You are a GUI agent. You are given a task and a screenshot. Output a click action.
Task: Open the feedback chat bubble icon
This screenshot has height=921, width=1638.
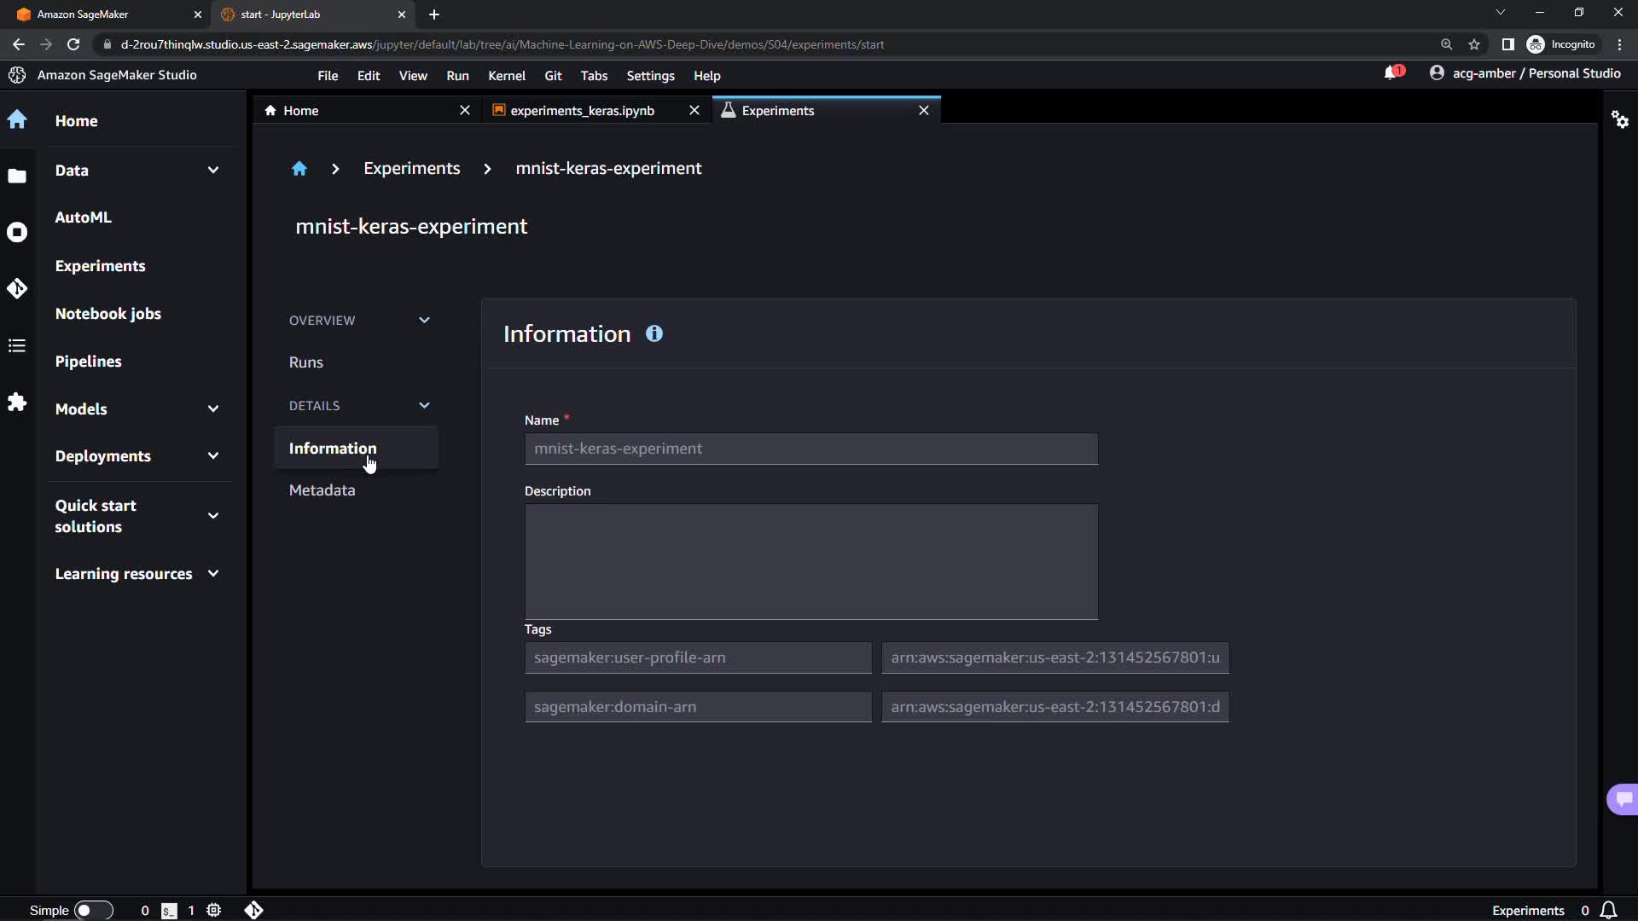(x=1623, y=799)
